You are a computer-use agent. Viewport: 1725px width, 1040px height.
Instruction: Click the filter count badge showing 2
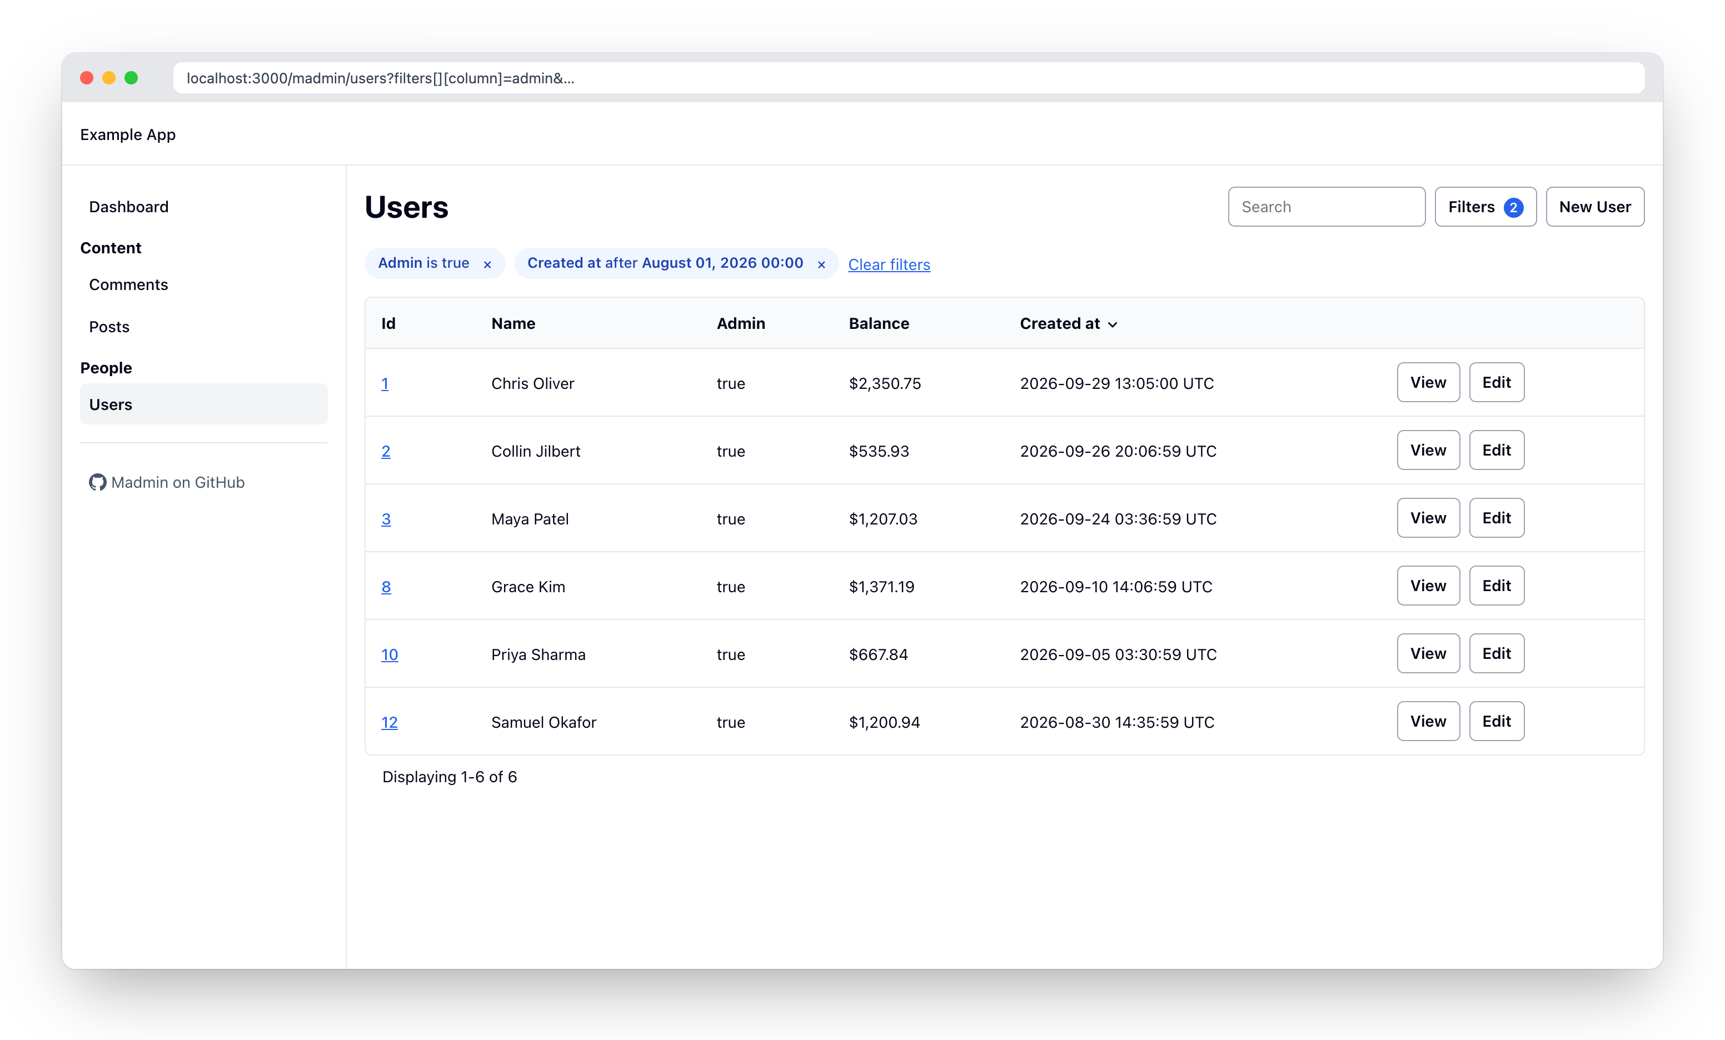pyautogui.click(x=1513, y=208)
